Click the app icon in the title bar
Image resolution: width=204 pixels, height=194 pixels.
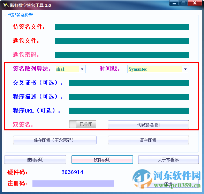6,5
